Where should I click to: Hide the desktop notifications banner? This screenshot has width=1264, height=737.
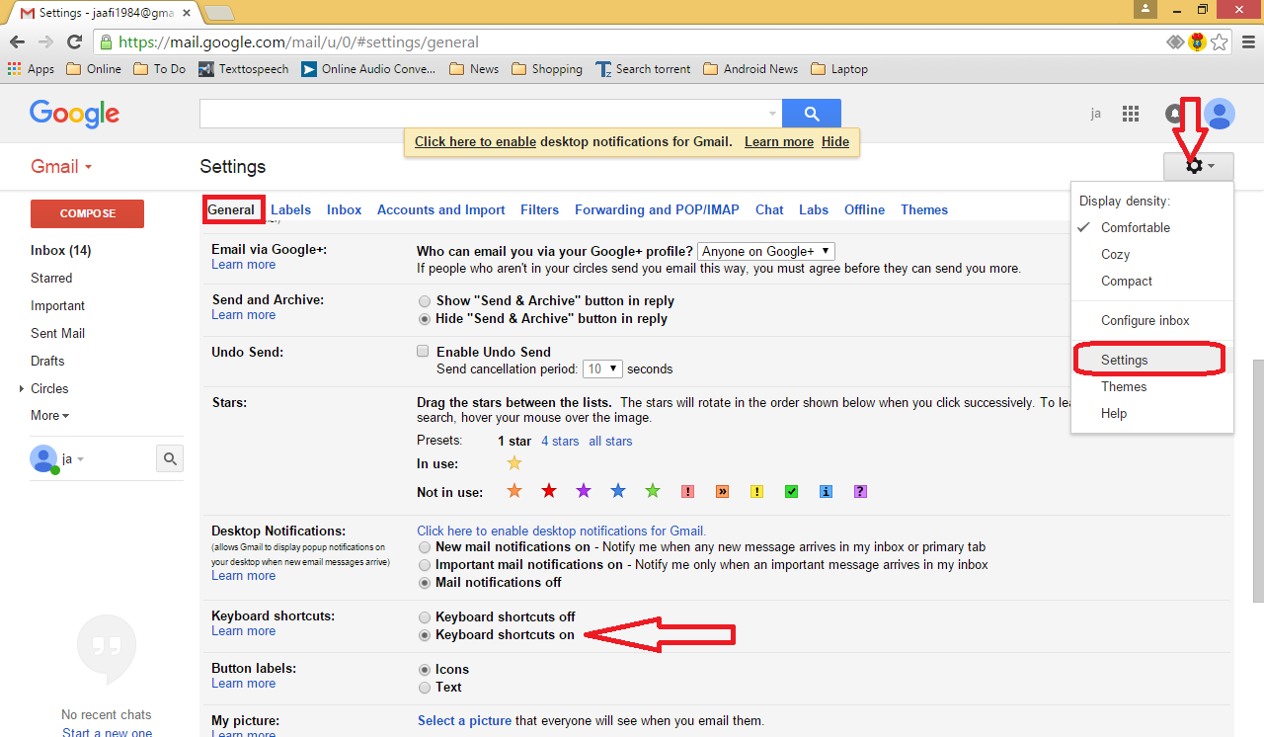[835, 142]
